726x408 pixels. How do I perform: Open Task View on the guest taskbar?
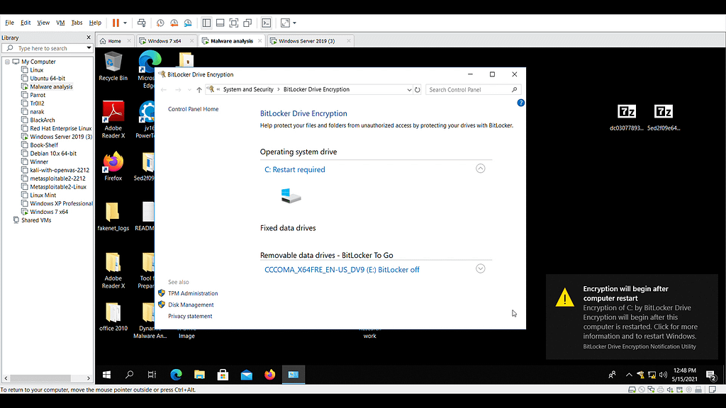tap(152, 375)
